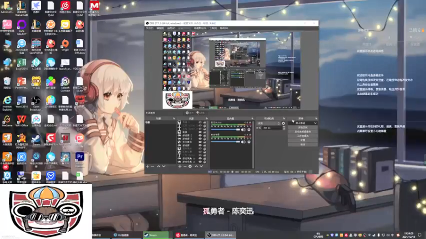The width and height of the screenshot is (426, 239).
Task: Open the 工具(T) menu in OBS
Action: pos(212,28)
